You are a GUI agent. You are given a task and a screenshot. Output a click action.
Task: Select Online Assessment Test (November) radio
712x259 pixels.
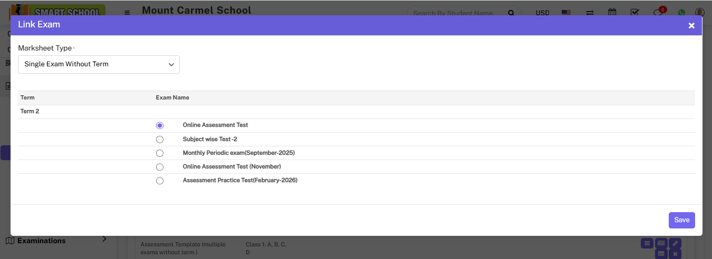pos(160,167)
